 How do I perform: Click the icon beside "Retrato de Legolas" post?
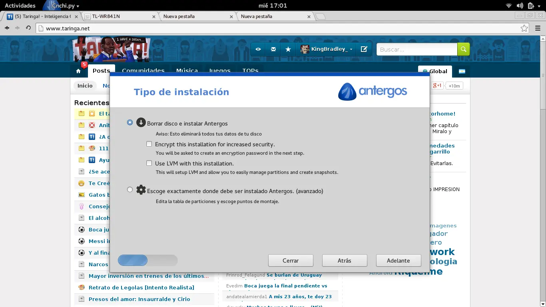pyautogui.click(x=82, y=287)
